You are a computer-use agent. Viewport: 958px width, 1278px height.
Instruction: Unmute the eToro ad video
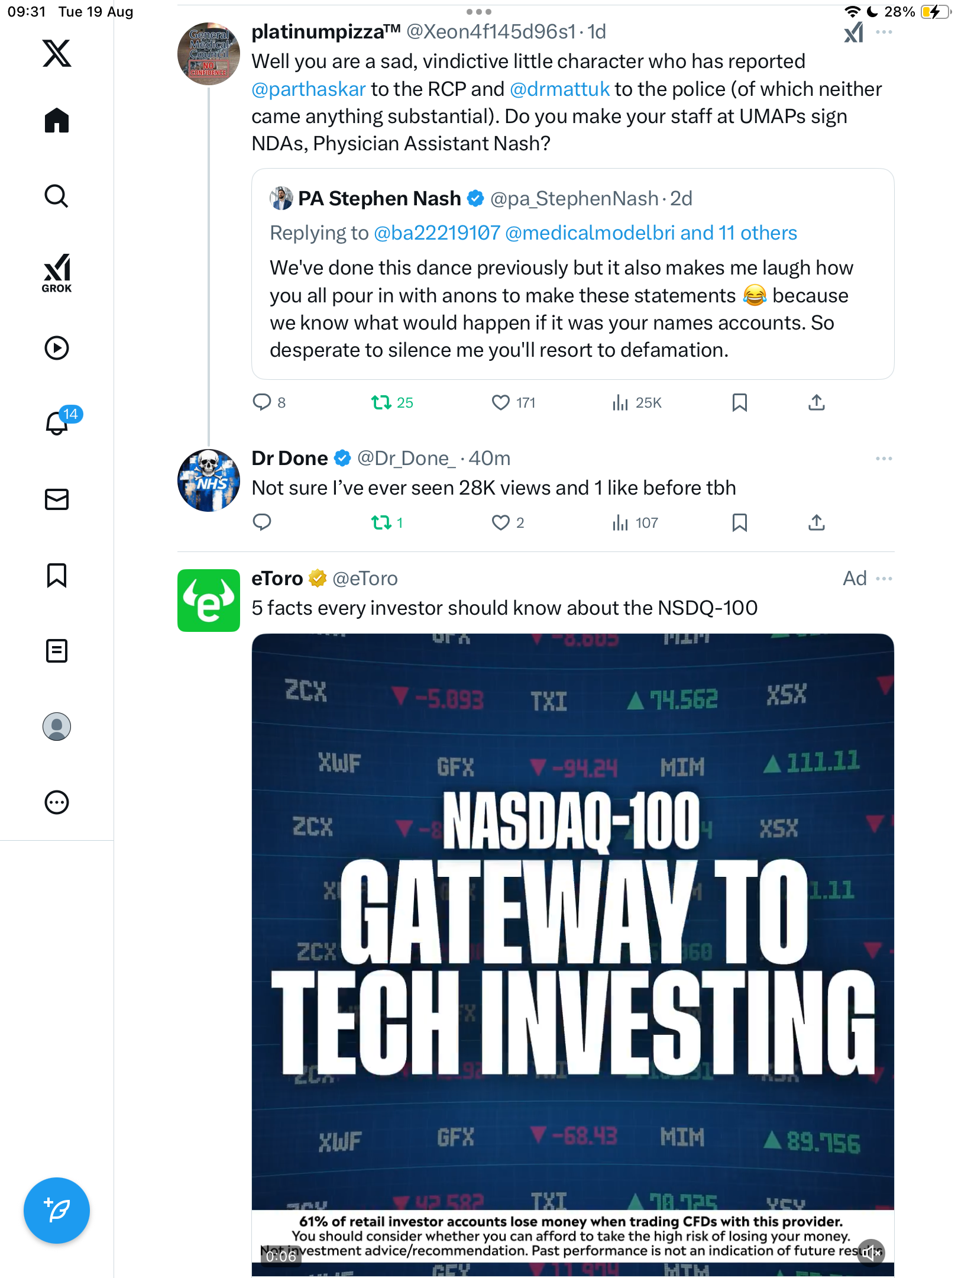872,1252
